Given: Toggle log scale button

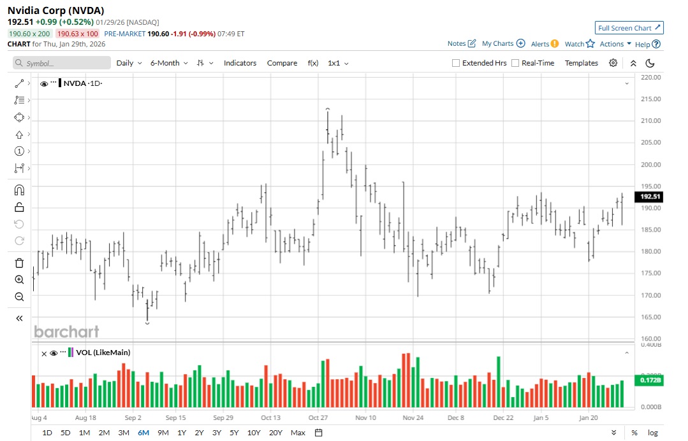Looking at the screenshot, I should pos(653,433).
